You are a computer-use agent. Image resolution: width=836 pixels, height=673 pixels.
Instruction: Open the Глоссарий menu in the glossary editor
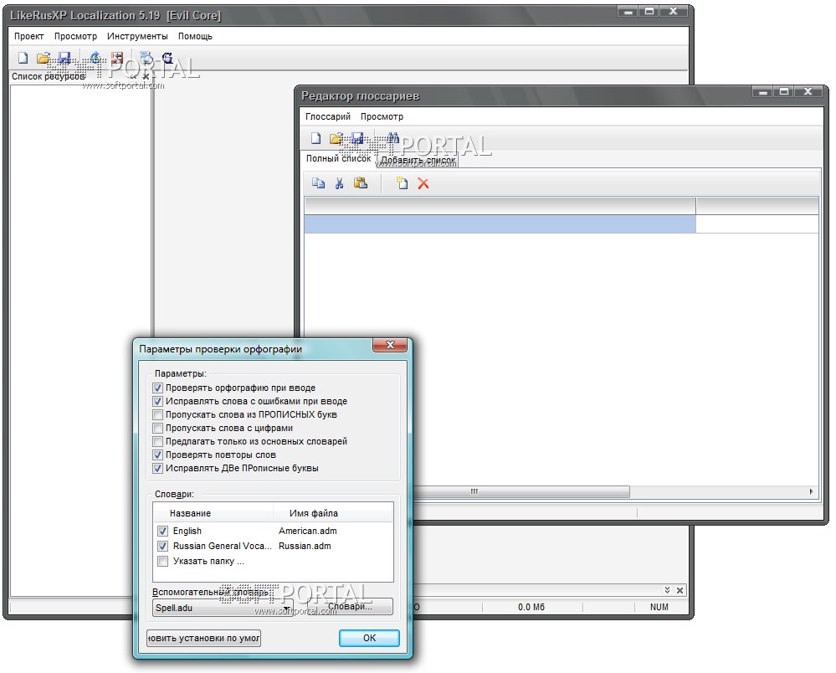[x=328, y=117]
